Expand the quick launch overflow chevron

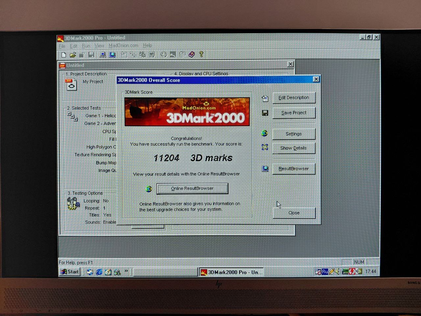[x=126, y=271]
